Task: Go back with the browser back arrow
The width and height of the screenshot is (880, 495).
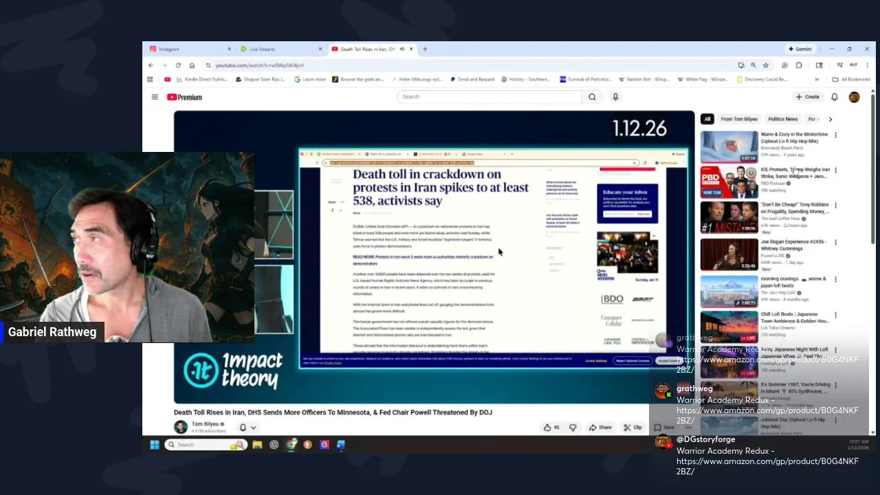Action: [151, 65]
